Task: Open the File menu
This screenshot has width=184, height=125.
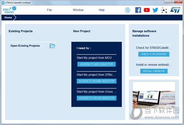Action: pos(50,10)
